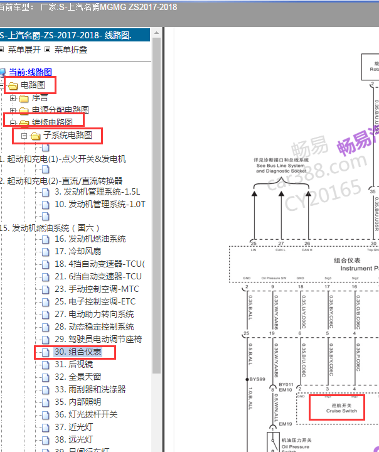Click the 组合仪表 Instrument Pack label in diagram
This screenshot has height=452, width=379.
(358, 265)
